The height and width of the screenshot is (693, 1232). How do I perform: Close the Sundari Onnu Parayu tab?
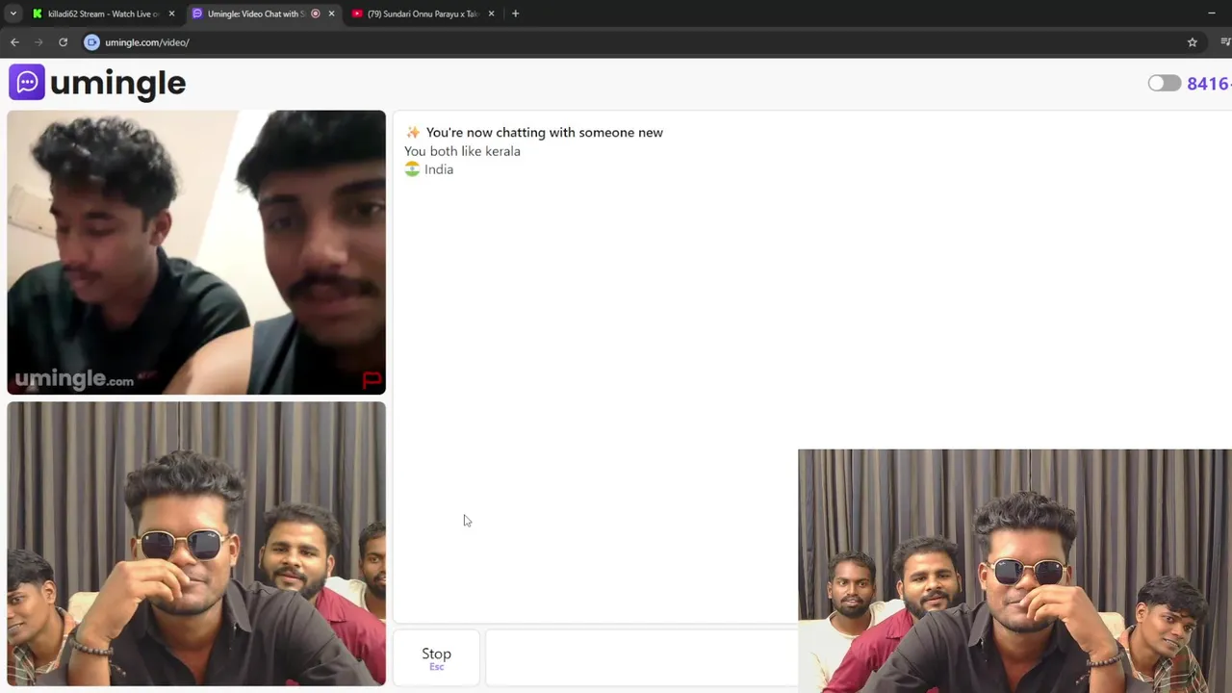tap(491, 13)
